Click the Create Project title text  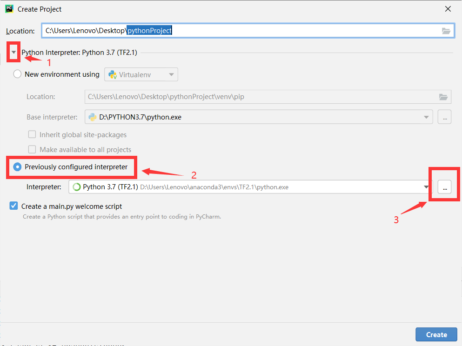pos(40,9)
